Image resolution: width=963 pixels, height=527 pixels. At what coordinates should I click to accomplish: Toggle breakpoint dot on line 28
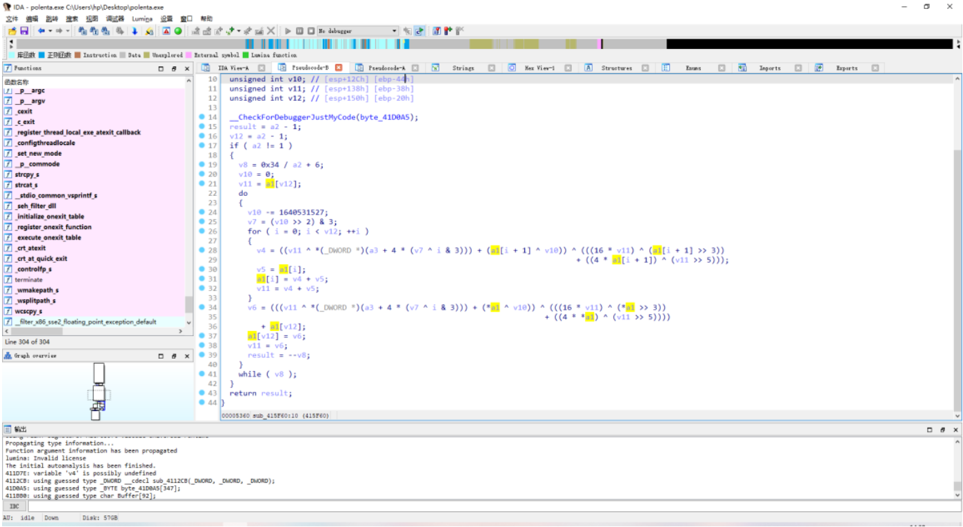coord(202,250)
